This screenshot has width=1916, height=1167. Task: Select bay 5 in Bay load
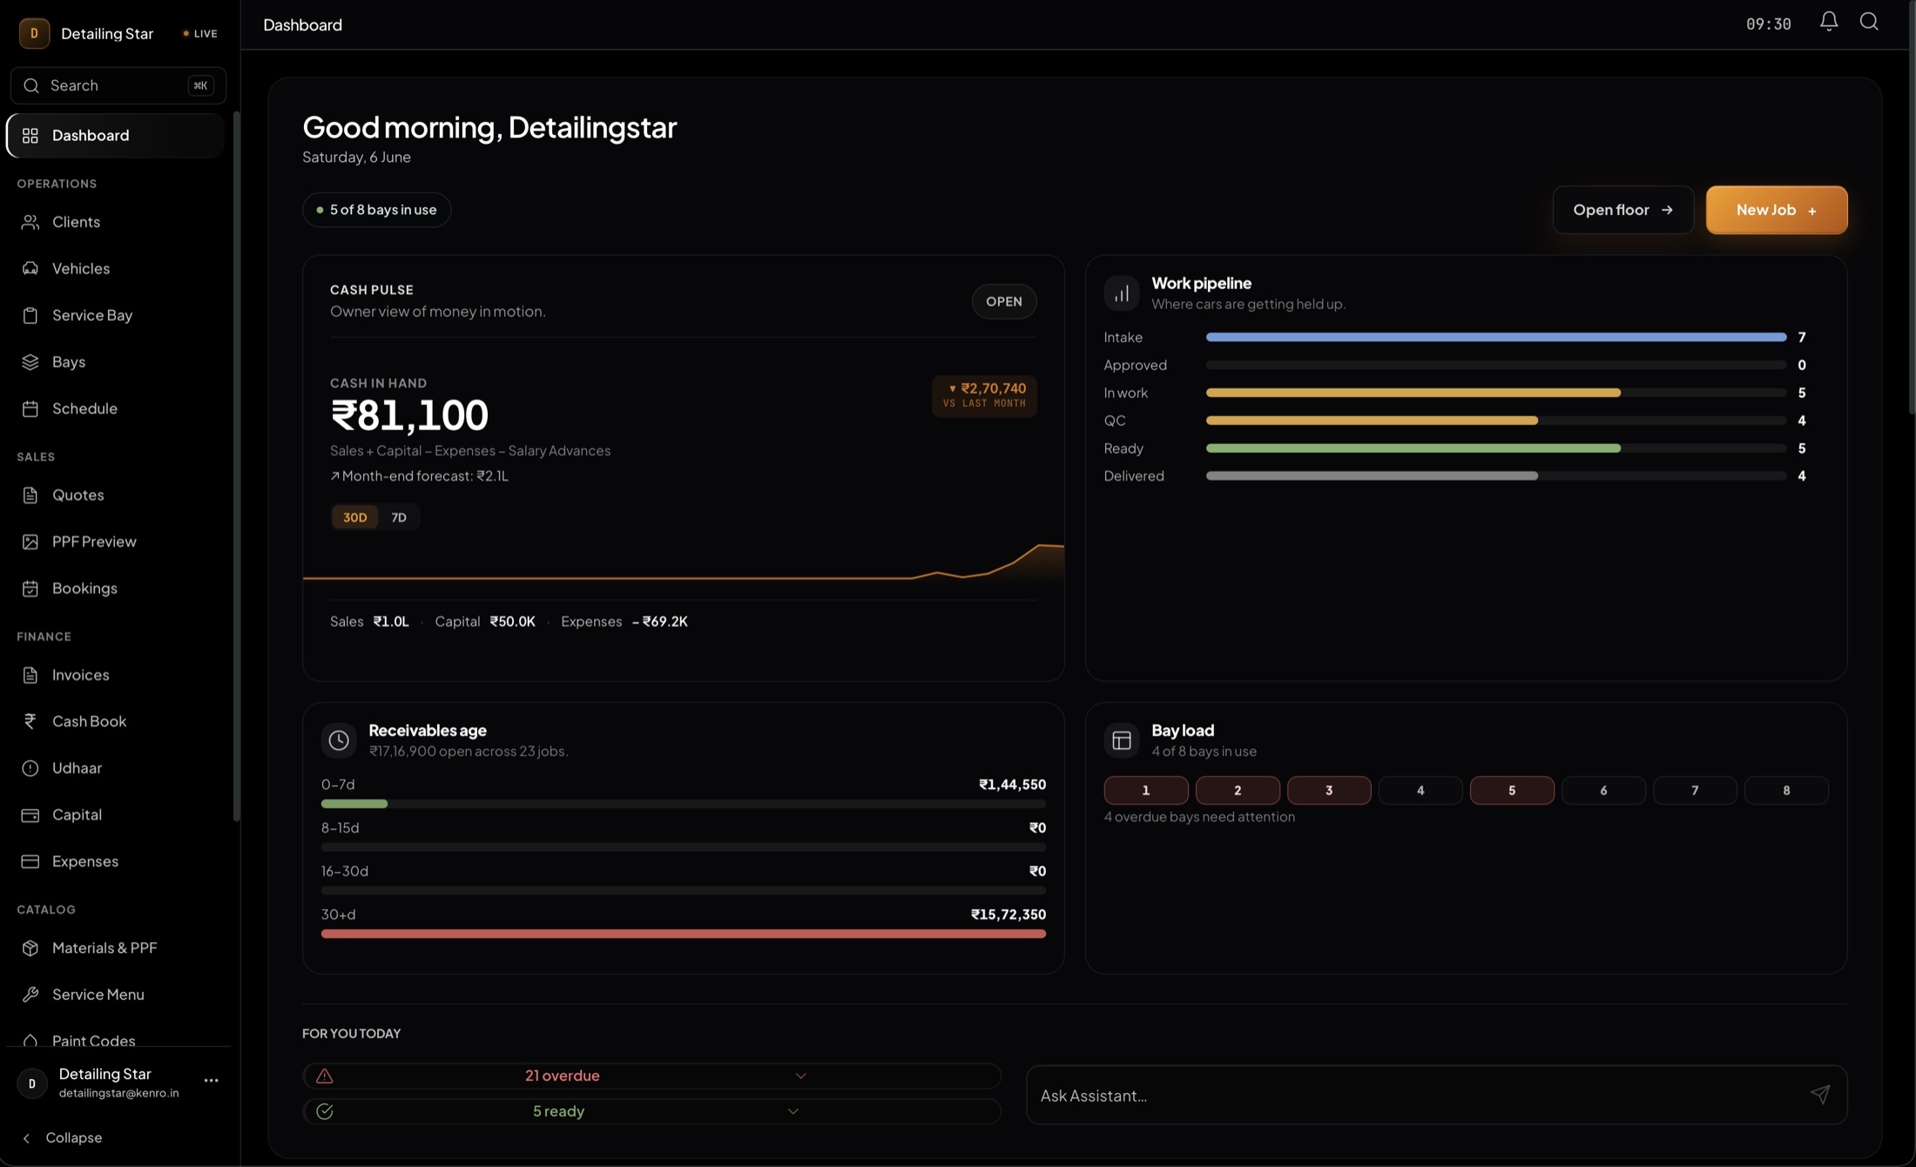[1512, 790]
